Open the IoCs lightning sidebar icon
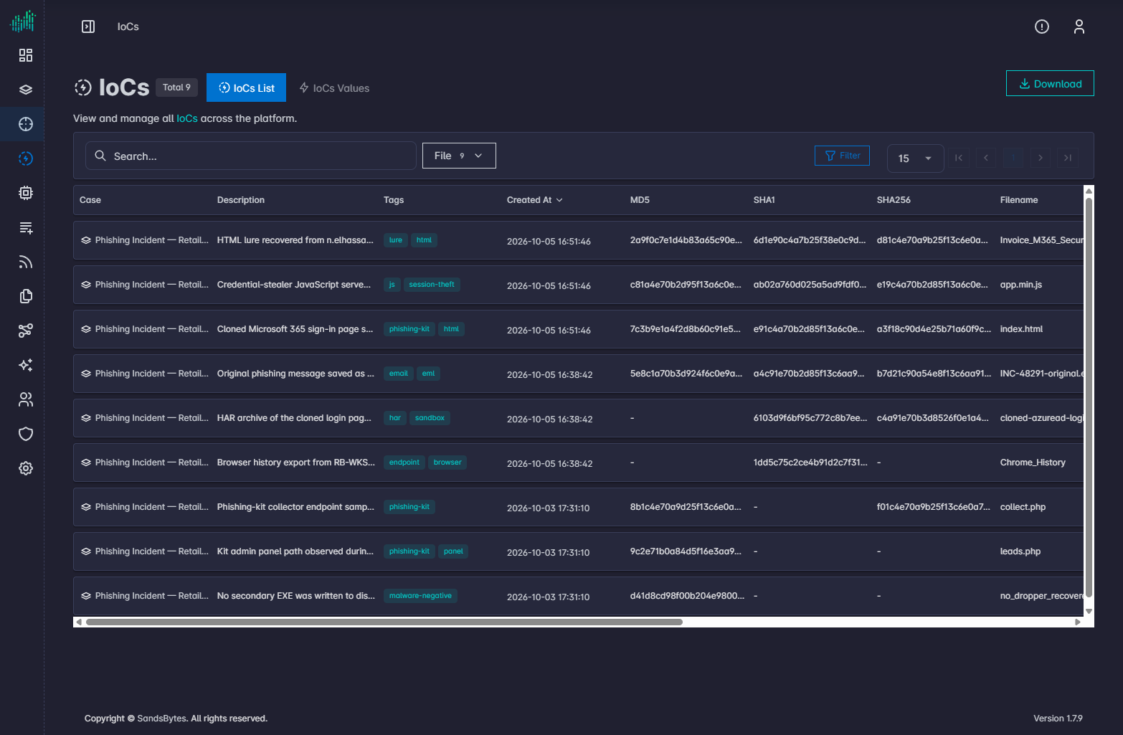 (x=26, y=158)
